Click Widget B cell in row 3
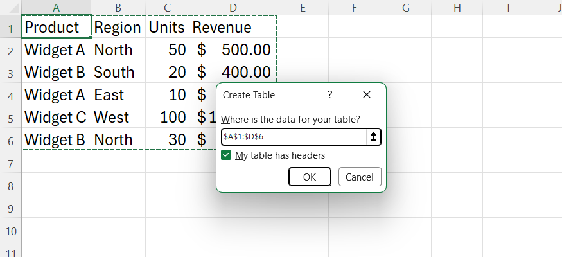This screenshot has height=257, width=562. tap(57, 72)
